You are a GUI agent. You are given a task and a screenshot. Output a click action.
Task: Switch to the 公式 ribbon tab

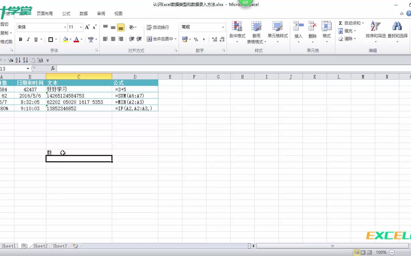[x=66, y=13]
